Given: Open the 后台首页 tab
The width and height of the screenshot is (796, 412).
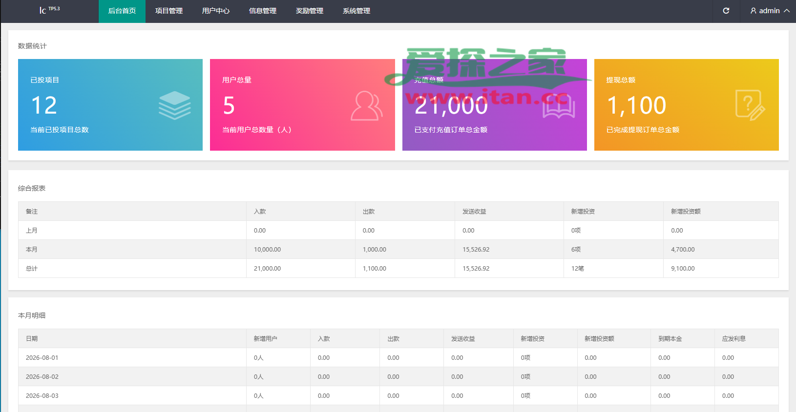Looking at the screenshot, I should coord(122,11).
